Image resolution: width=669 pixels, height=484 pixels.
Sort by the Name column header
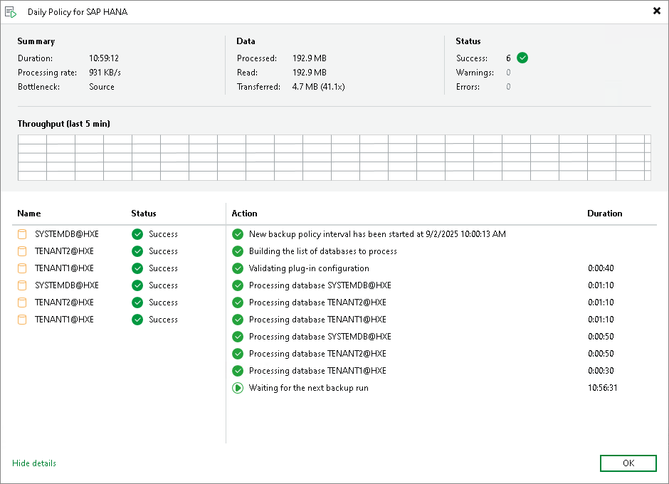pos(29,214)
